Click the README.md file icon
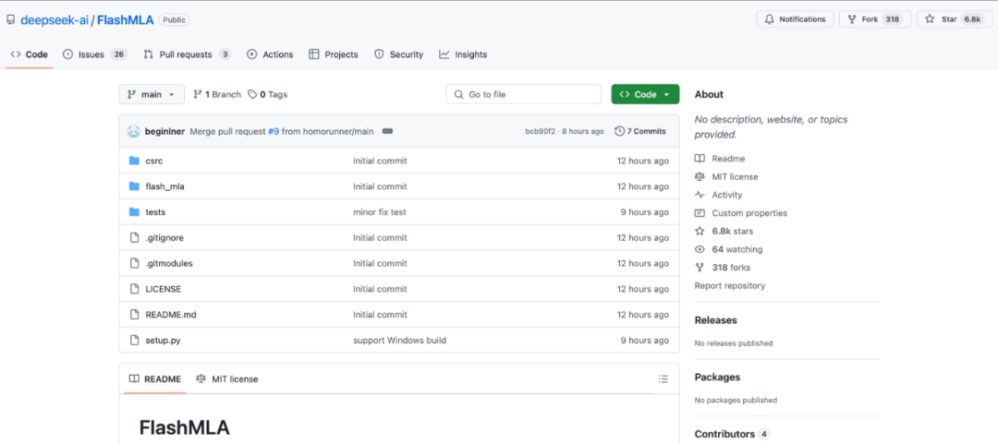This screenshot has height=444, width=998. pos(134,314)
